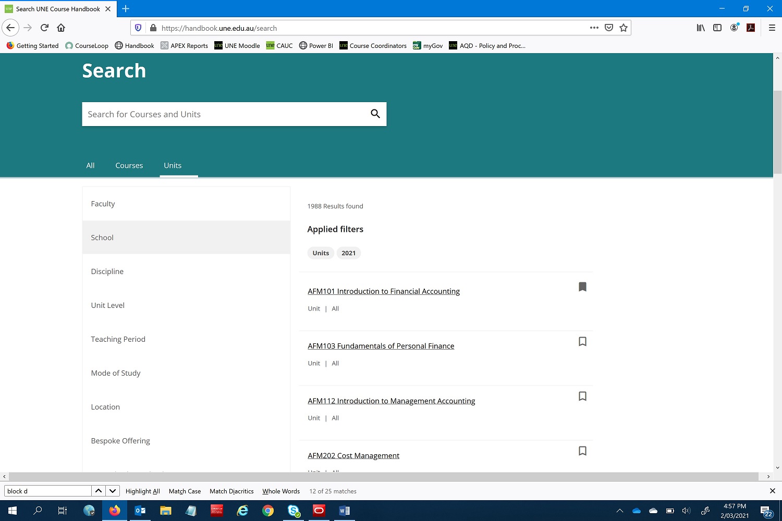Toggle Whole Words option

(281, 491)
